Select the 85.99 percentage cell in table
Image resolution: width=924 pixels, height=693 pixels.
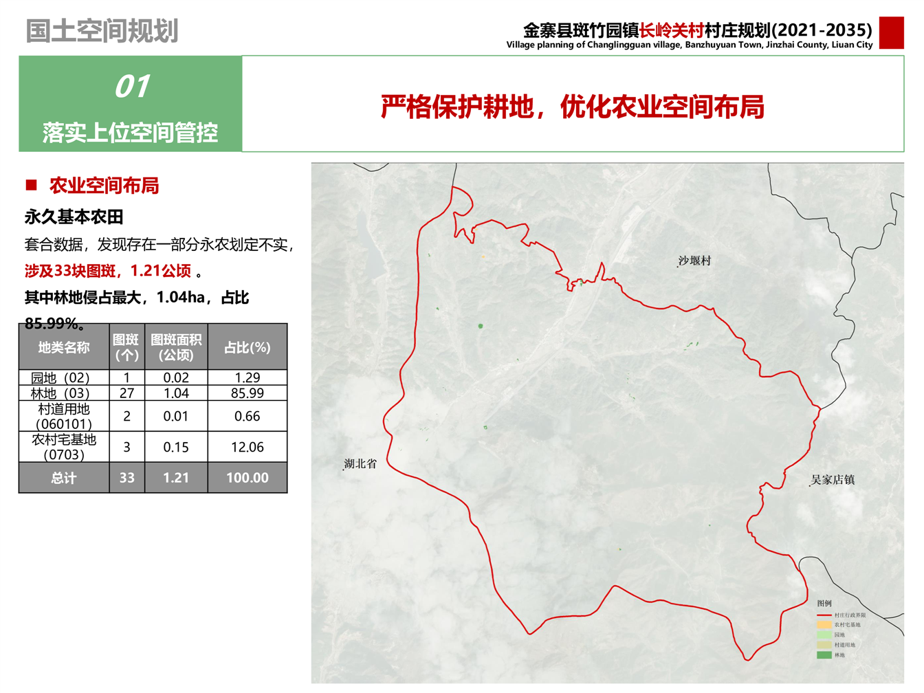click(x=247, y=393)
